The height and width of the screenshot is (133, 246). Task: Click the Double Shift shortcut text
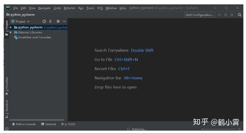[142, 50]
